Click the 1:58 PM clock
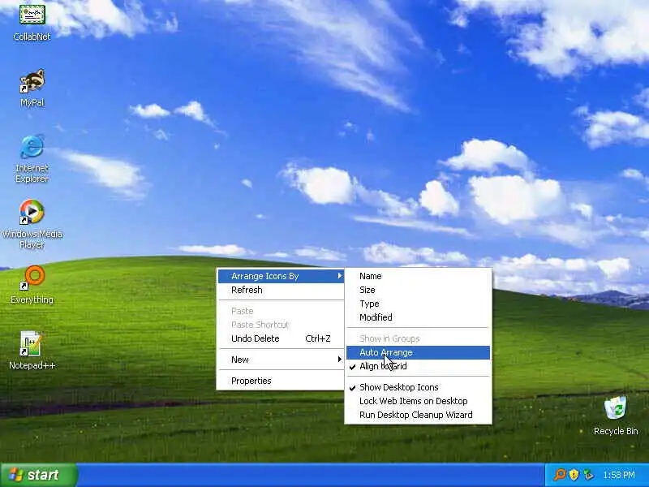The image size is (649, 487). pyautogui.click(x=619, y=475)
